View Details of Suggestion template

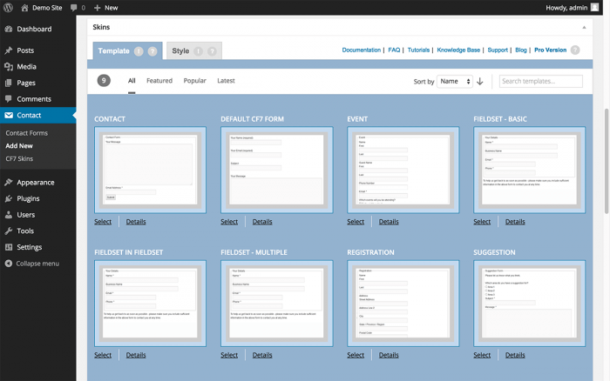click(515, 355)
